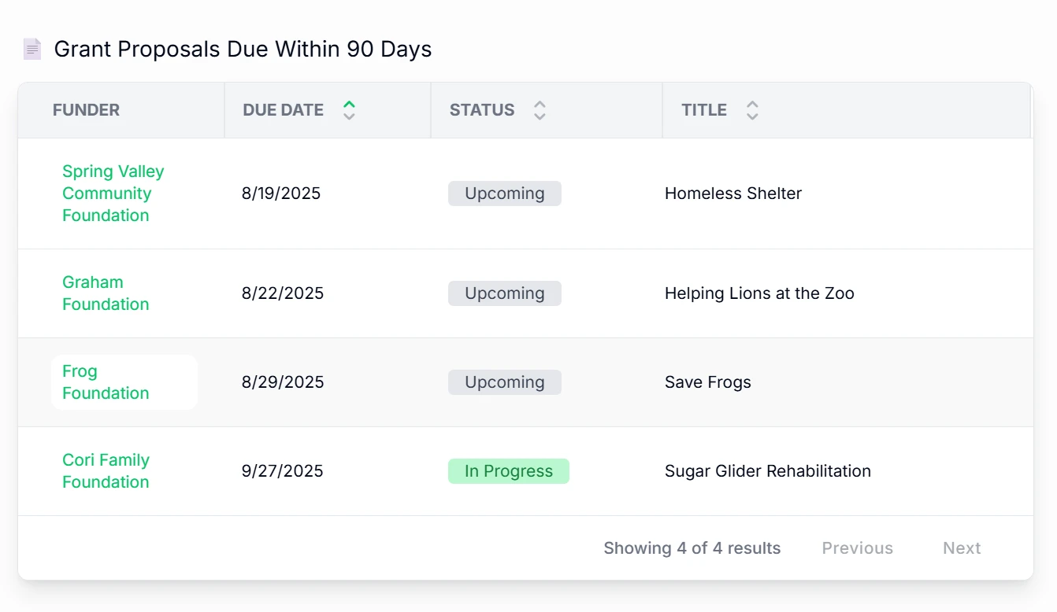Click the Grant Proposals Due Within 90 Days heading
The image size is (1057, 612).
[243, 49]
